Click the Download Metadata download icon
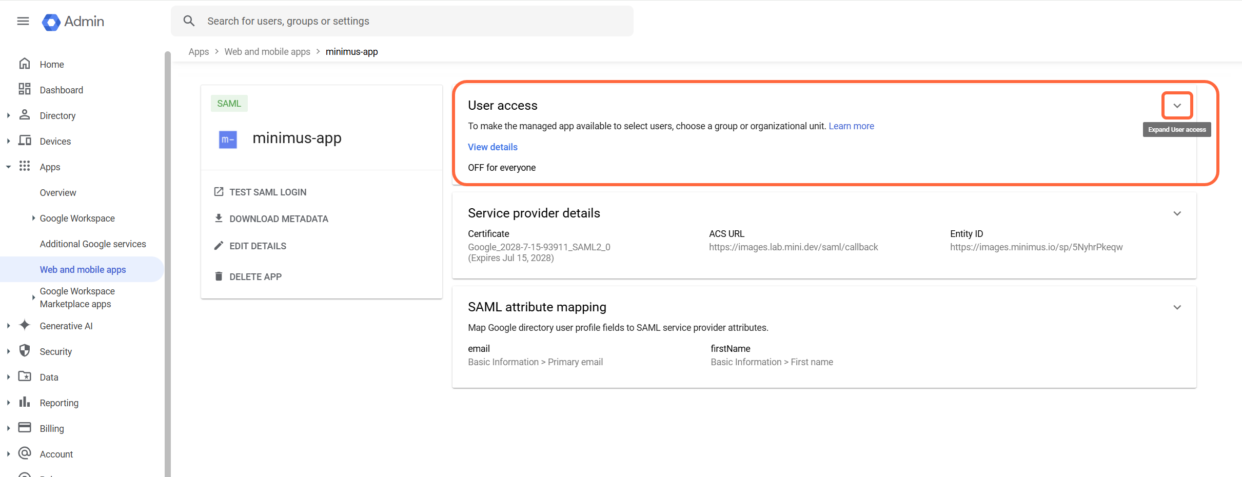This screenshot has width=1242, height=477. [220, 218]
